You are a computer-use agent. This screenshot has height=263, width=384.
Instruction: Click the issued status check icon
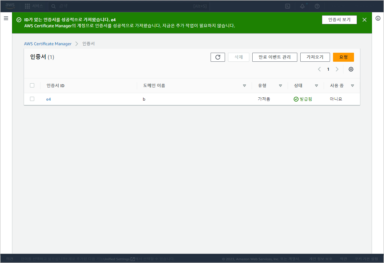click(296, 99)
